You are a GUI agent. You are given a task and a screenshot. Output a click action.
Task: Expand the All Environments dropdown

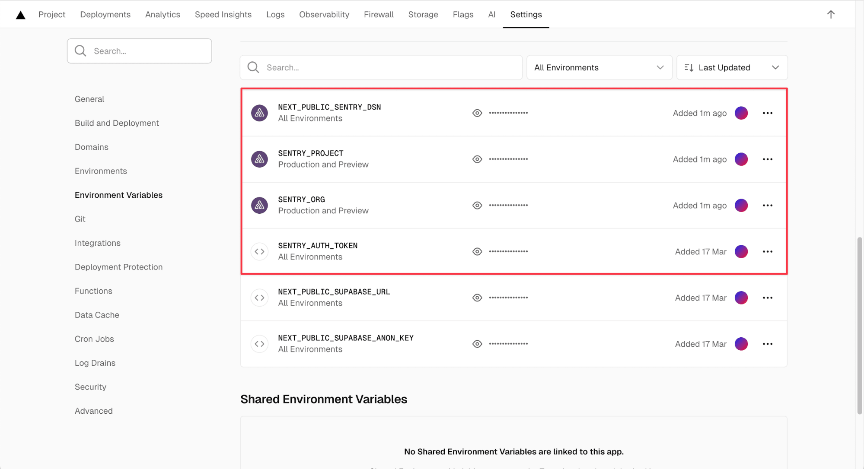point(599,67)
